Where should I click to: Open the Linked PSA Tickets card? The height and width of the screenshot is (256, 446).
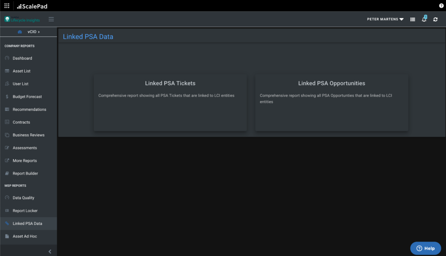tap(170, 103)
